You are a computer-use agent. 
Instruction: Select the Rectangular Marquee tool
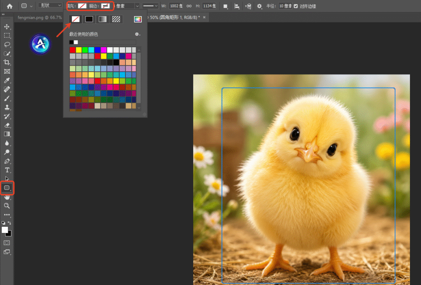pyautogui.click(x=7, y=35)
